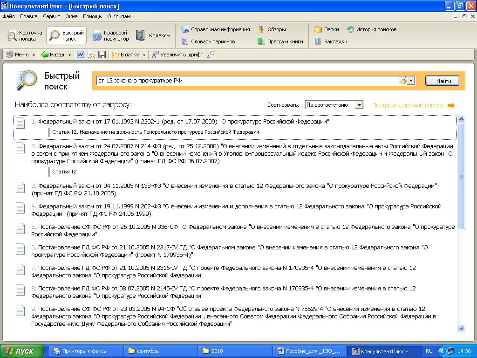Screen dimensions: 477x358
Task: Expand the Меню dropdown arrow
Action: pos(34,55)
